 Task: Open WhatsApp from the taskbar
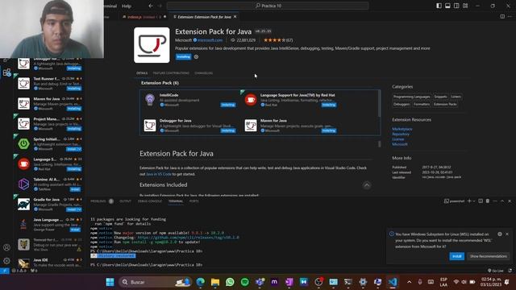coord(230,282)
